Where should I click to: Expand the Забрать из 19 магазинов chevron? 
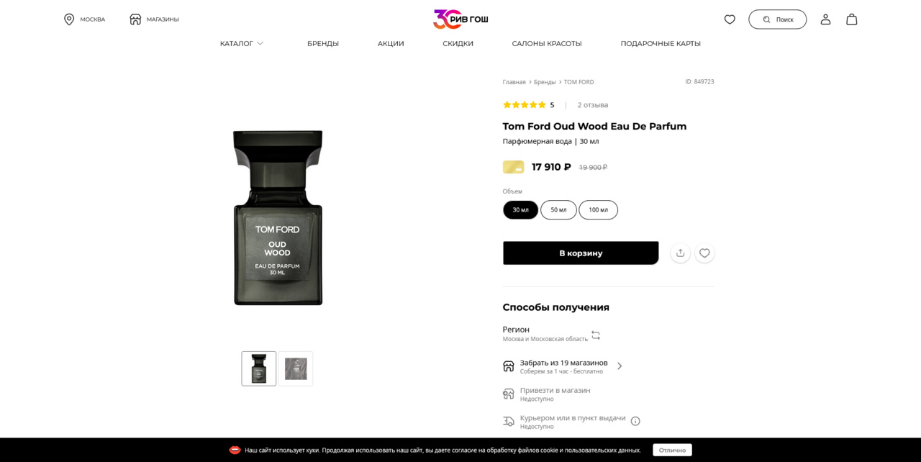(620, 366)
